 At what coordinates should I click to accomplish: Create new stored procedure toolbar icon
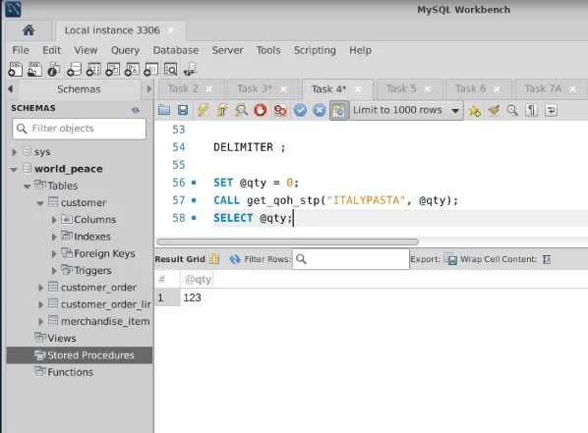tap(132, 70)
